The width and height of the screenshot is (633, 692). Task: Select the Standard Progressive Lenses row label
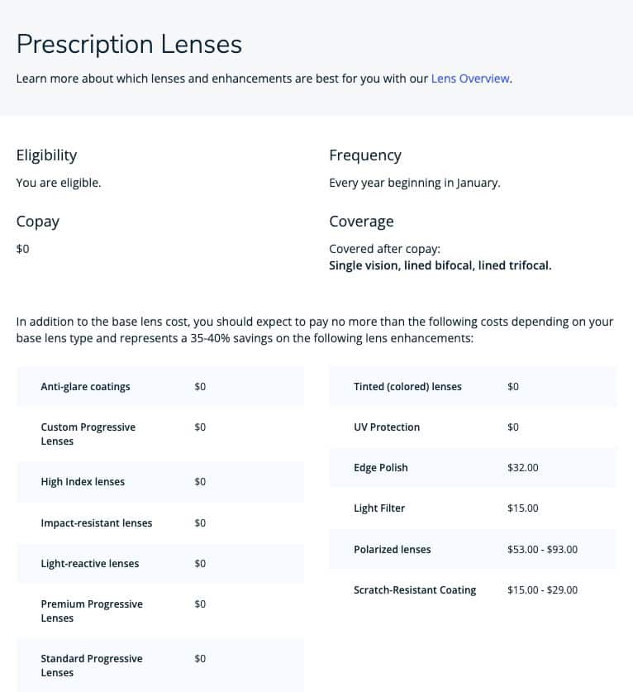pyautogui.click(x=91, y=666)
